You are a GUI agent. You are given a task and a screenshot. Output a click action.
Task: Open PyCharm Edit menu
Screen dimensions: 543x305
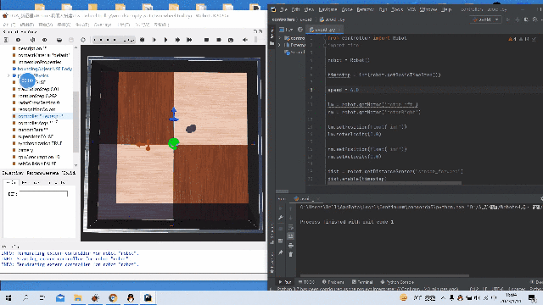tap(296, 9)
